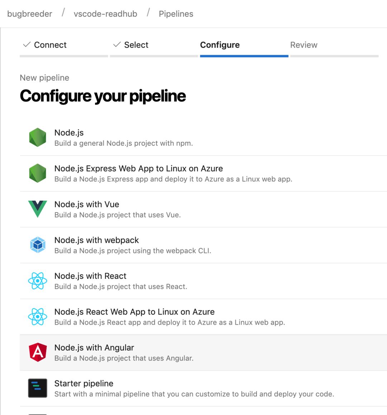
Task: Go to the Connect step tab
Action: pyautogui.click(x=50, y=45)
